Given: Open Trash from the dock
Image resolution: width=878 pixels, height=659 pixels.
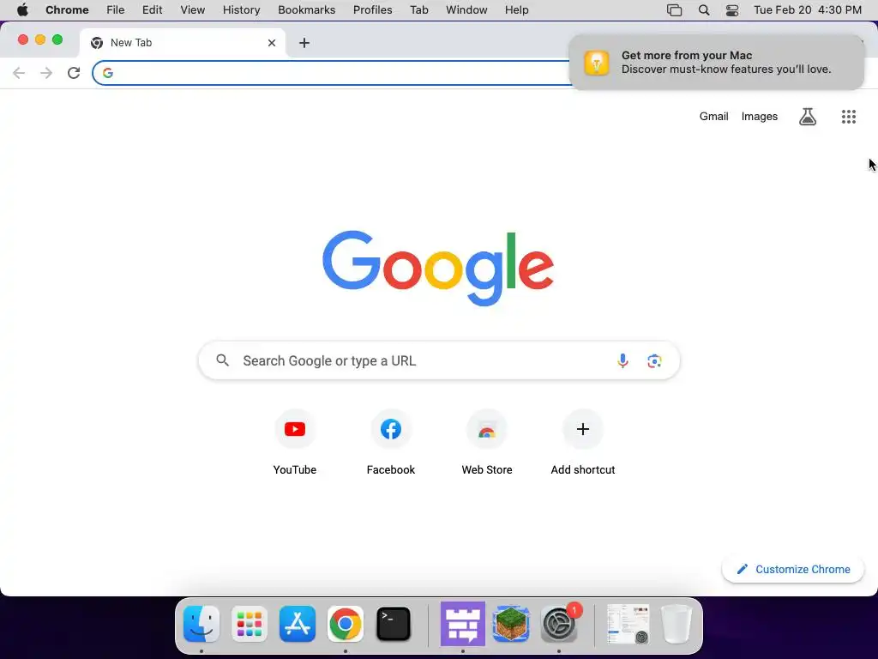Looking at the screenshot, I should tap(677, 624).
